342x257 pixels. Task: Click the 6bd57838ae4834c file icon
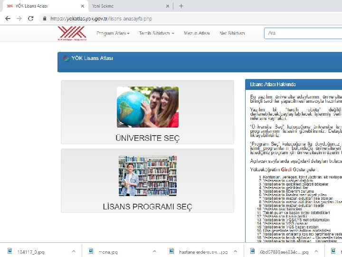click(x=253, y=251)
